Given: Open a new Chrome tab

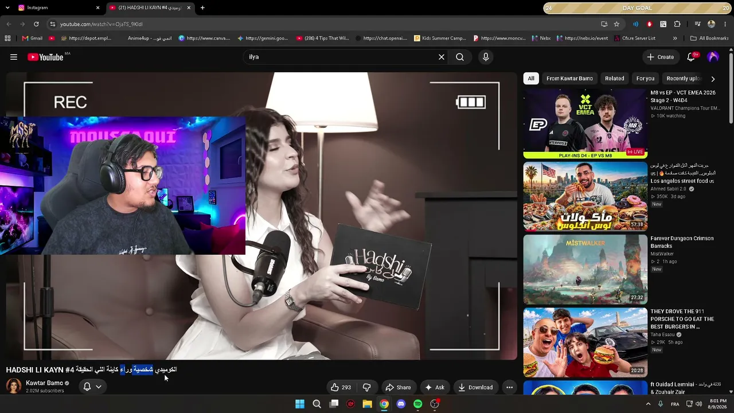Looking at the screenshot, I should [202, 7].
